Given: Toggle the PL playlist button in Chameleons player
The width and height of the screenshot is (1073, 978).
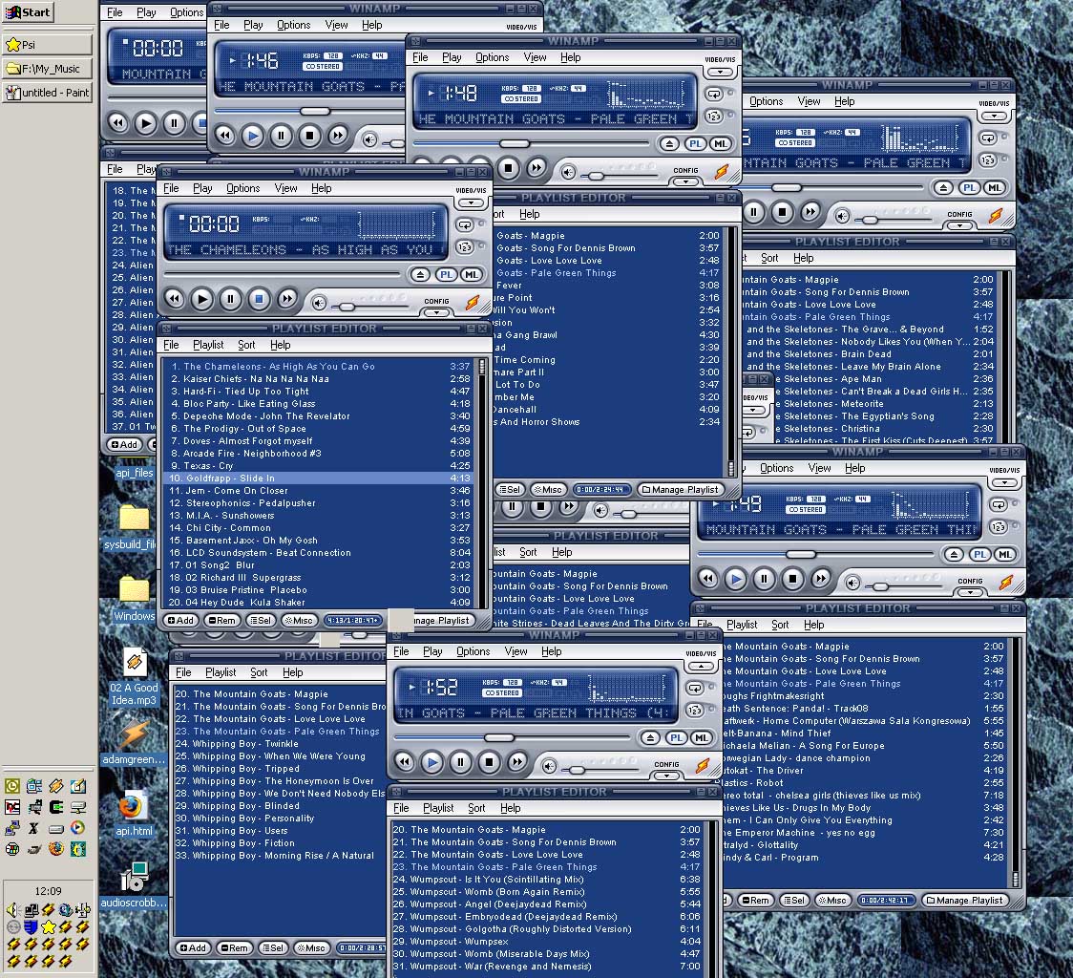Looking at the screenshot, I should tap(446, 275).
